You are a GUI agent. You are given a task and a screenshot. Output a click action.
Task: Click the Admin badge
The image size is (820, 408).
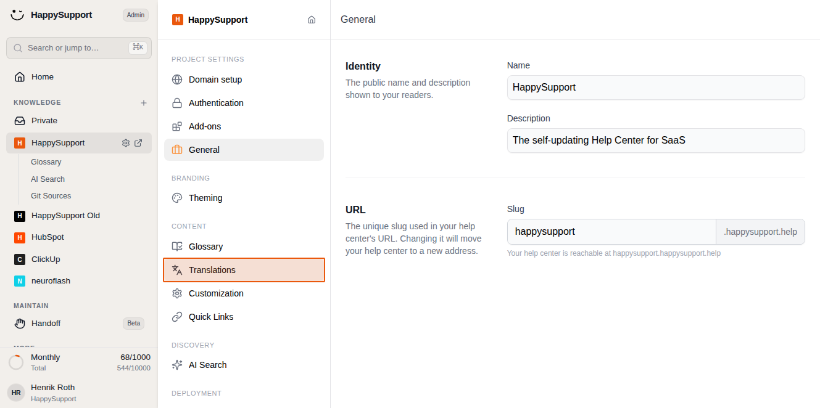pyautogui.click(x=136, y=15)
